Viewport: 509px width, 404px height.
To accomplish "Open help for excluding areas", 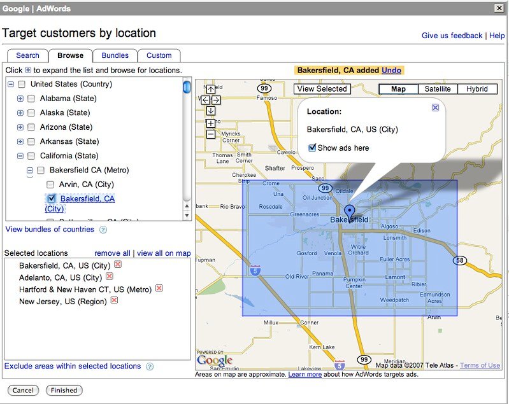I will click(x=150, y=367).
